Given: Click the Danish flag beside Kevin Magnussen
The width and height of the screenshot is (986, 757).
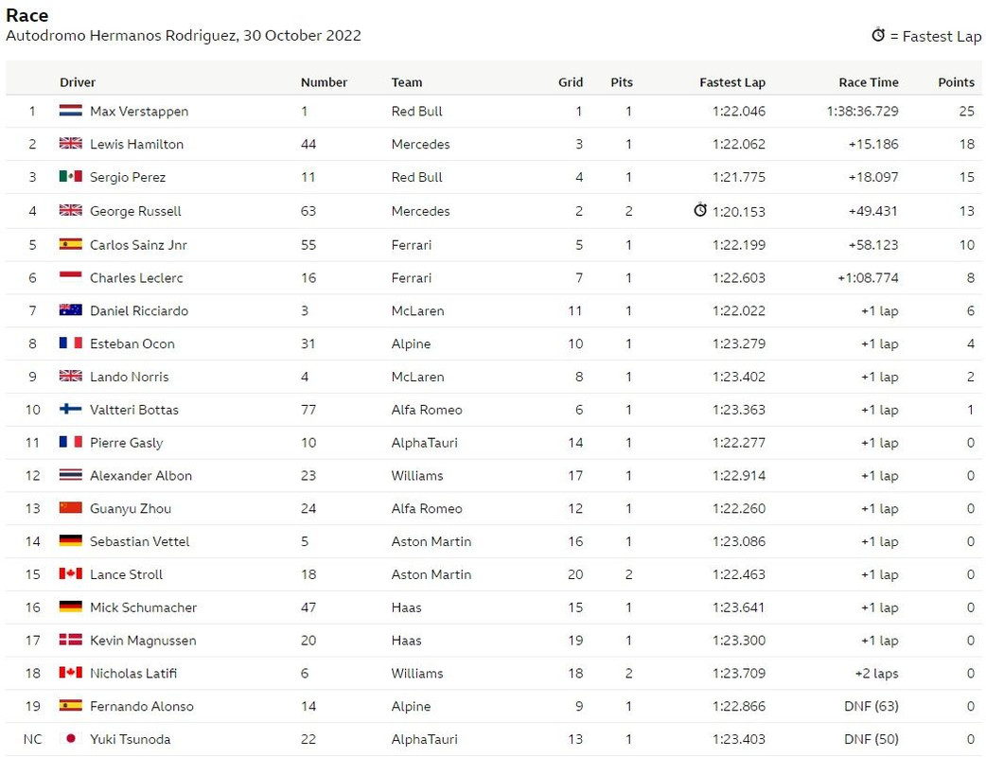Looking at the screenshot, I should coord(70,640).
